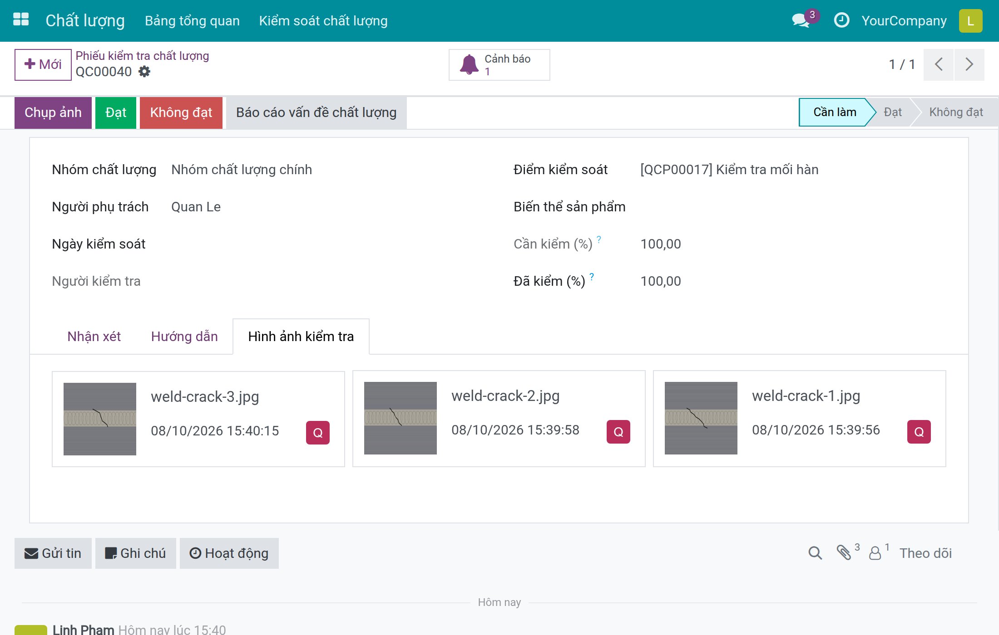The height and width of the screenshot is (635, 999).
Task: Open the Cảnh báo bell alerts
Action: [x=499, y=65]
